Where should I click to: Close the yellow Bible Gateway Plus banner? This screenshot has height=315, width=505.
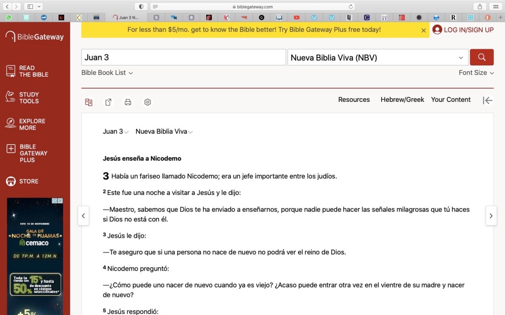point(423,30)
